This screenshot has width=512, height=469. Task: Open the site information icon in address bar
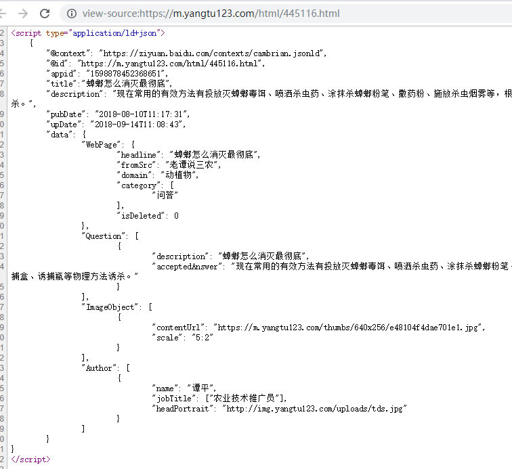tap(72, 14)
